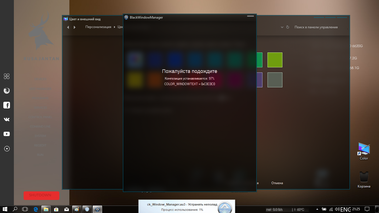
Task: Click the circle-dot icon in the sidebar
Action: coord(7,149)
